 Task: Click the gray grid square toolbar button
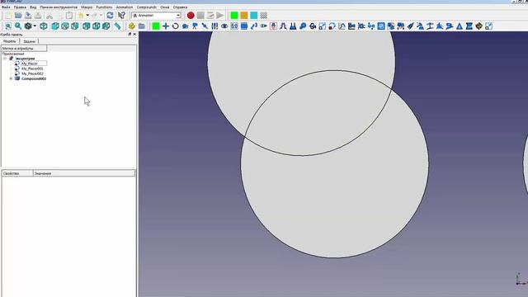264,16
